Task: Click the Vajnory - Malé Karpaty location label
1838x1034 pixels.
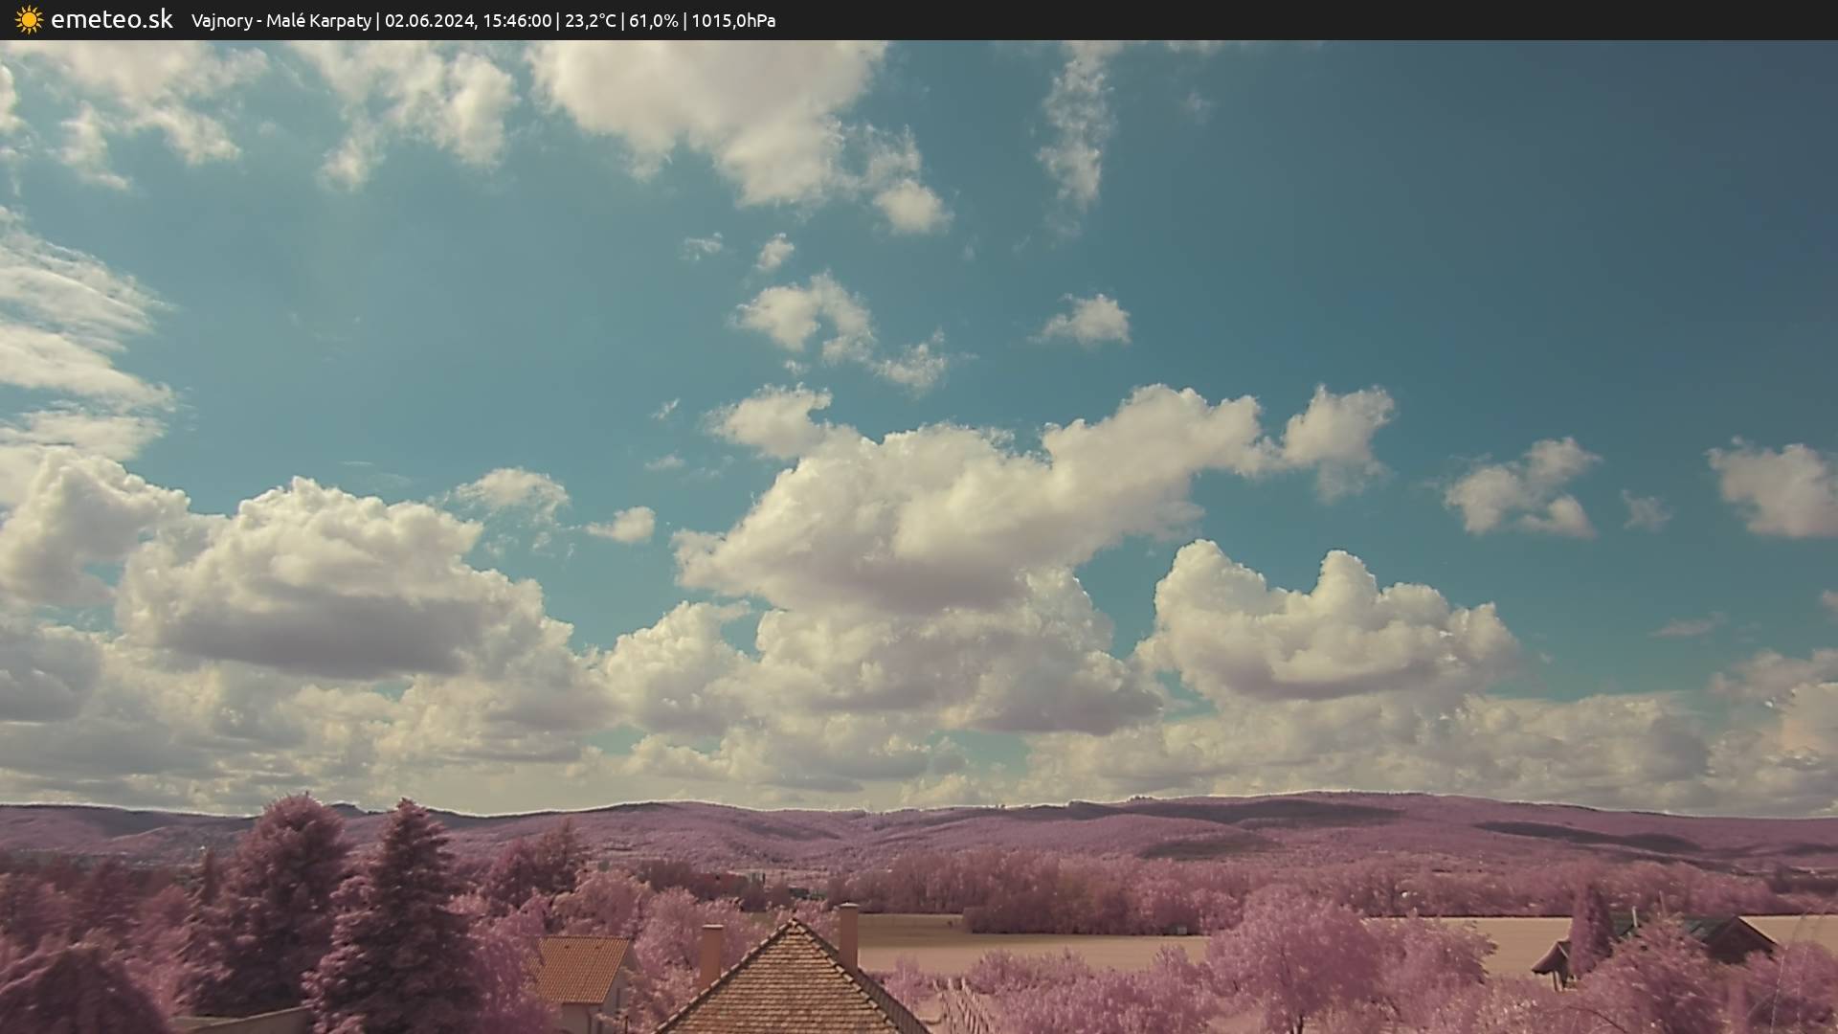Action: click(x=280, y=20)
